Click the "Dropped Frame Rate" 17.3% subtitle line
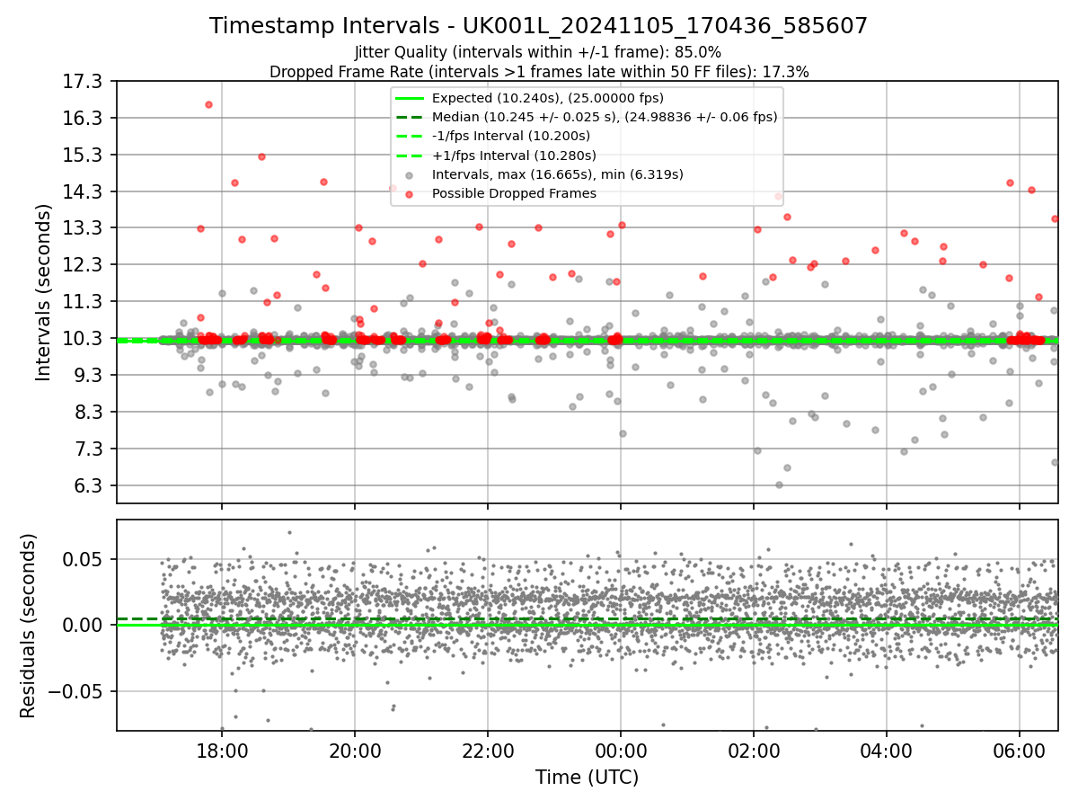Viewport: 1078px width, 809px height. [539, 72]
